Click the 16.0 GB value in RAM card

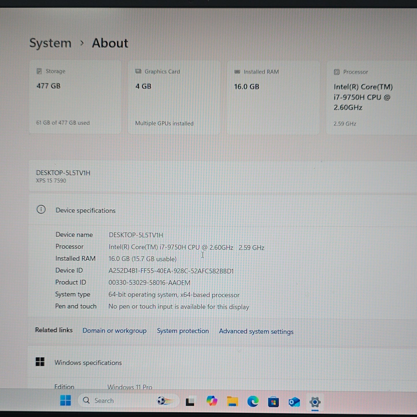[246, 87]
